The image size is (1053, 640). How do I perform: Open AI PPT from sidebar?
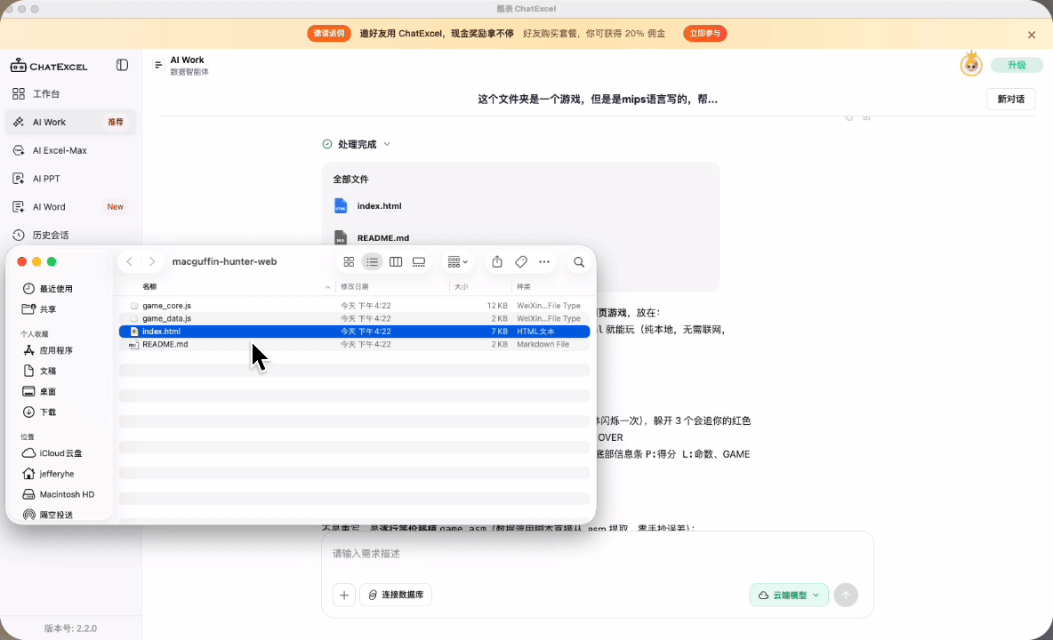pyautogui.click(x=70, y=179)
